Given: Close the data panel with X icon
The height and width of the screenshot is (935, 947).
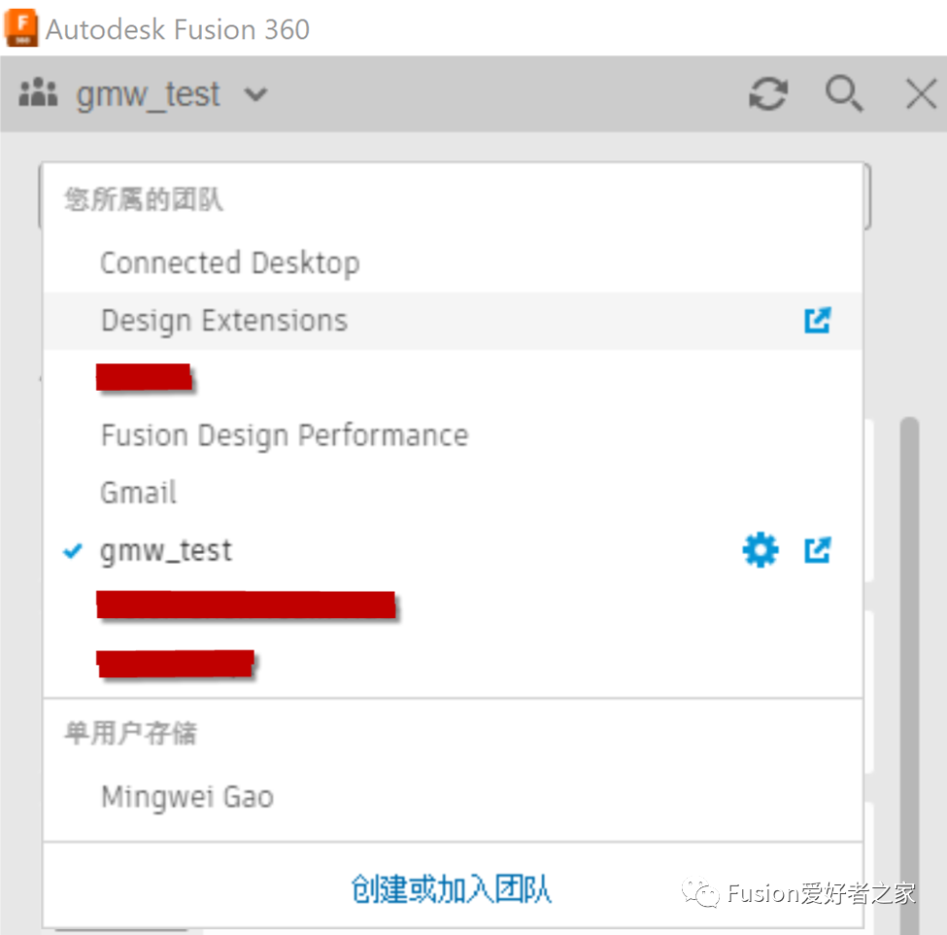Looking at the screenshot, I should (x=920, y=94).
